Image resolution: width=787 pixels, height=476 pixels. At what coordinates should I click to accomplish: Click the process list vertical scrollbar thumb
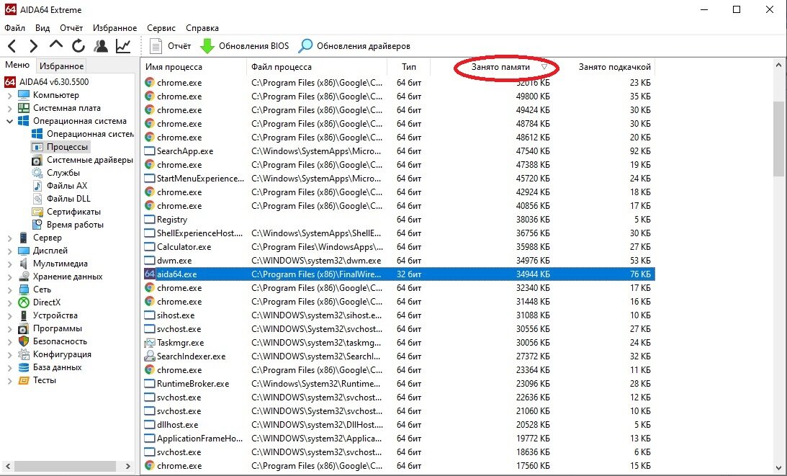778,138
